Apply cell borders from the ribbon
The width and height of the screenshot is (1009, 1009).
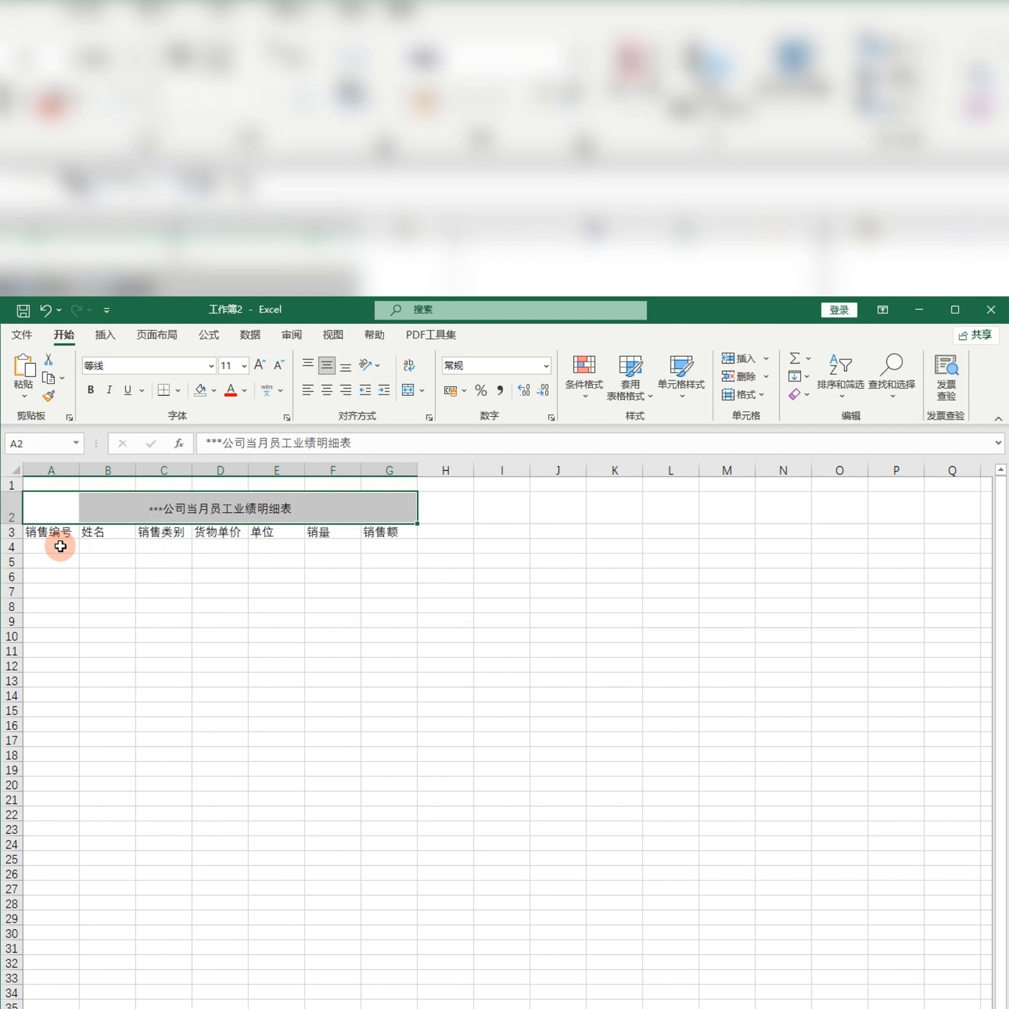164,390
